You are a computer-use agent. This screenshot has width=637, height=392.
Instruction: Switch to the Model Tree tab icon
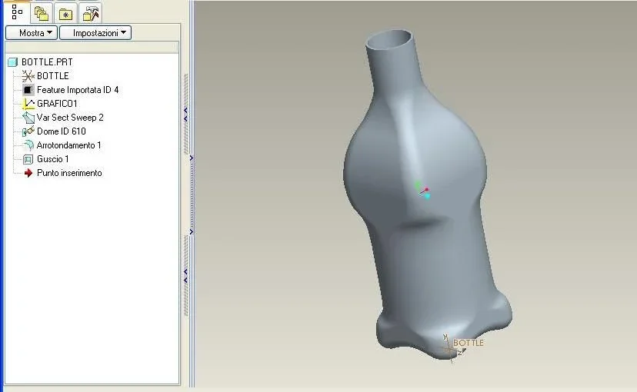point(17,12)
